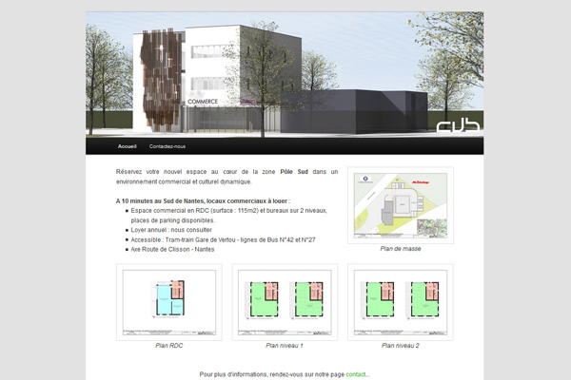Click the 'Accessible : Tram-train Gare de Vertou' bullet
This screenshot has height=380, width=571.
tap(223, 239)
